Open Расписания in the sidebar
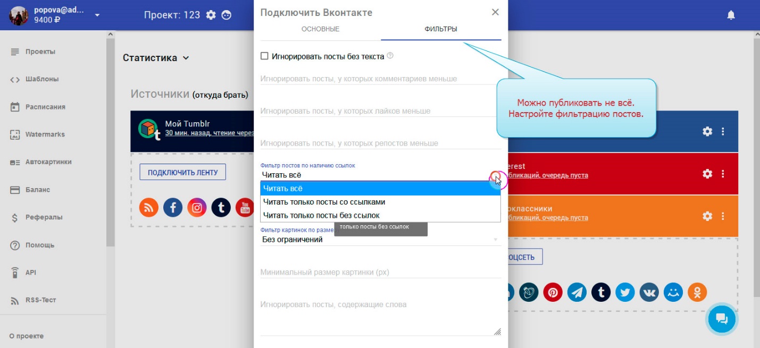 tap(45, 107)
